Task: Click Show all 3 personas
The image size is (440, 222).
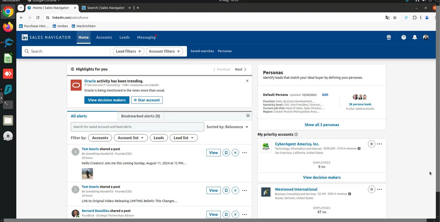Action: [x=322, y=125]
